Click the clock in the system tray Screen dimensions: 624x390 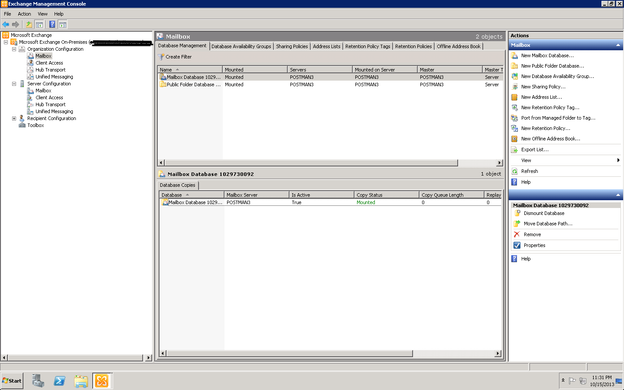coord(602,381)
